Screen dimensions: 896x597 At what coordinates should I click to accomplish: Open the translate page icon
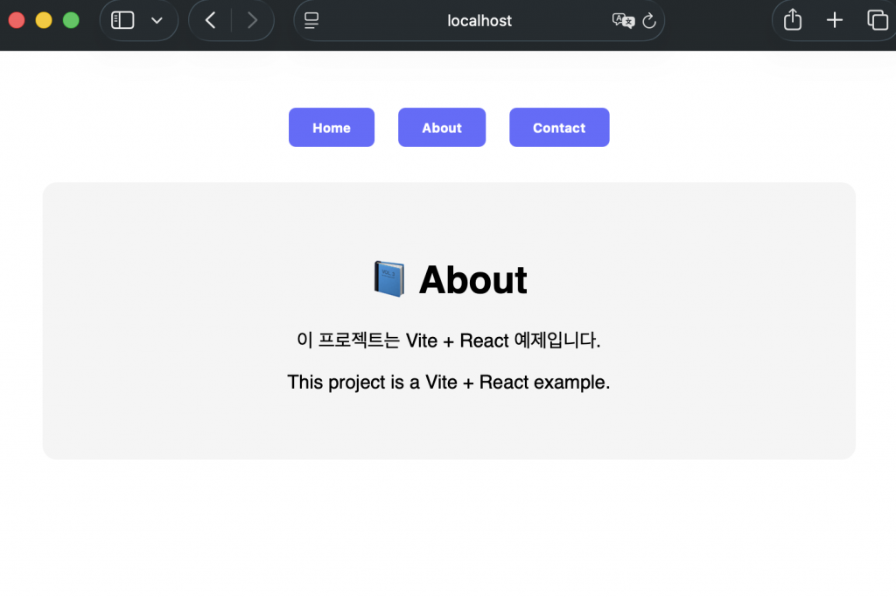[623, 20]
